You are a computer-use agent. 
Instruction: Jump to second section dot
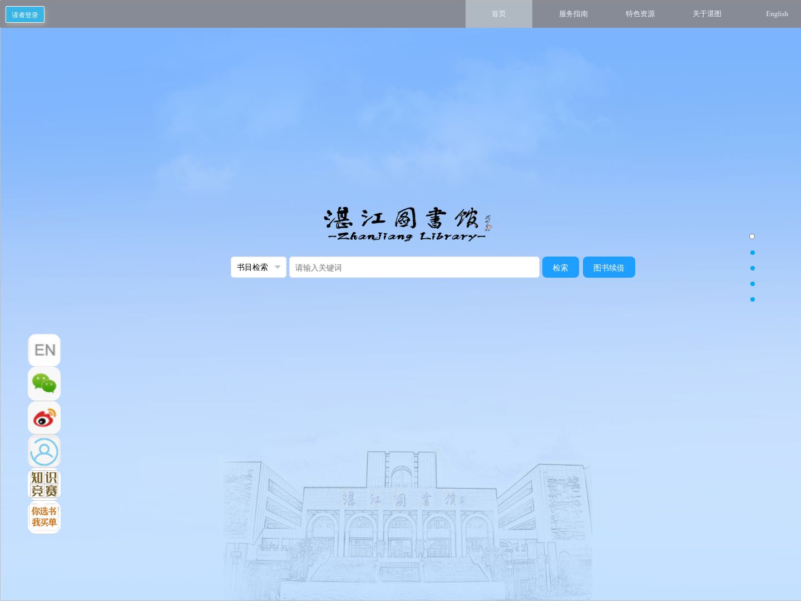(x=753, y=253)
